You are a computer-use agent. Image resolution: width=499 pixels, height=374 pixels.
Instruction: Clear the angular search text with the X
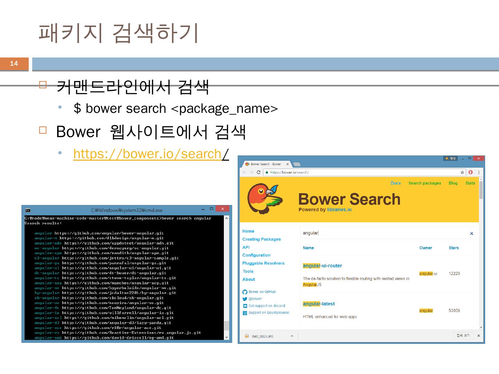[471, 233]
